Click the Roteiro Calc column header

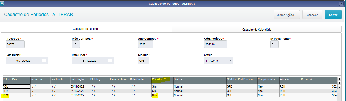click(16, 81)
